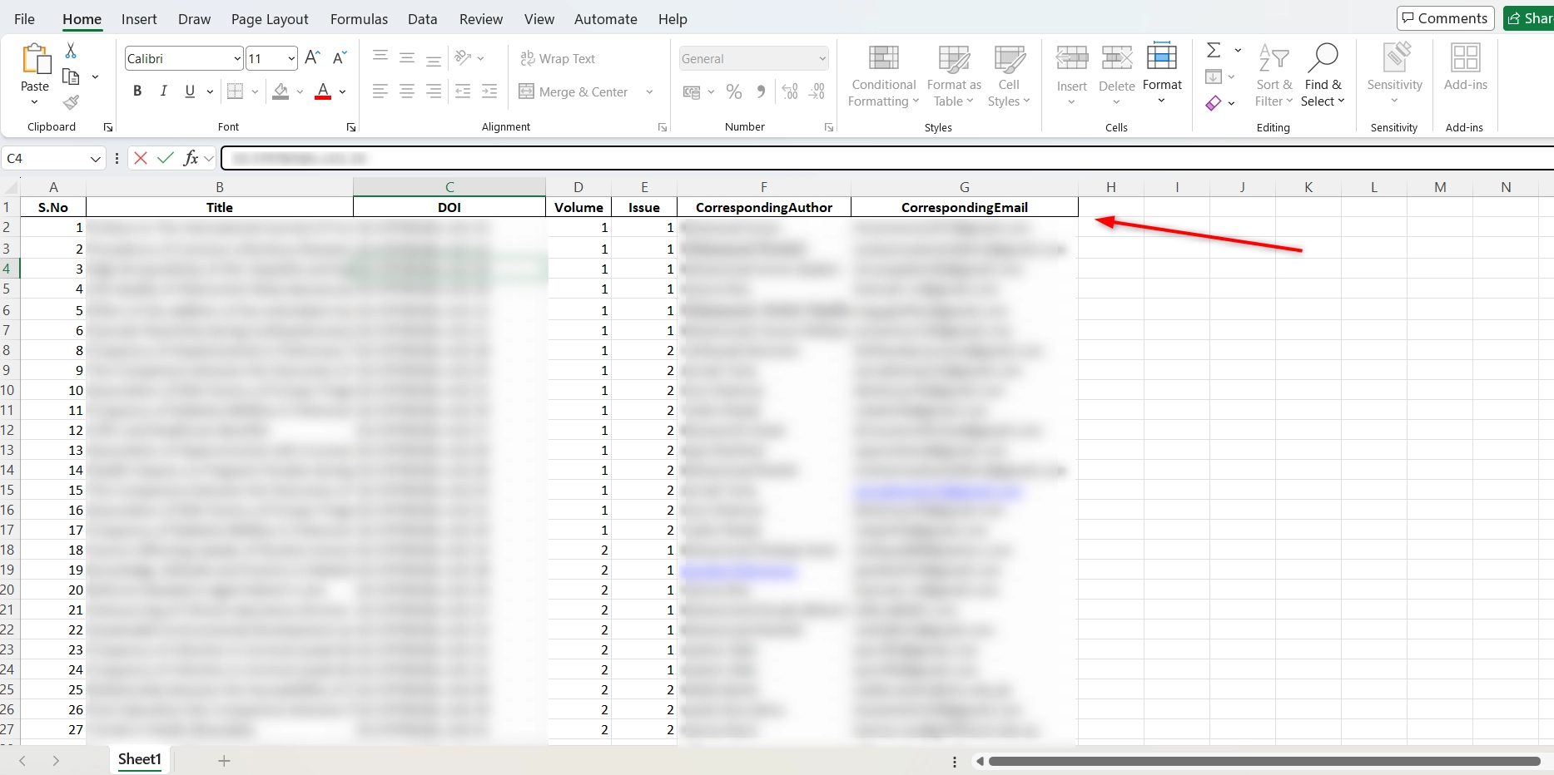
Task: Click the red Font Color swatch
Action: click(x=323, y=91)
